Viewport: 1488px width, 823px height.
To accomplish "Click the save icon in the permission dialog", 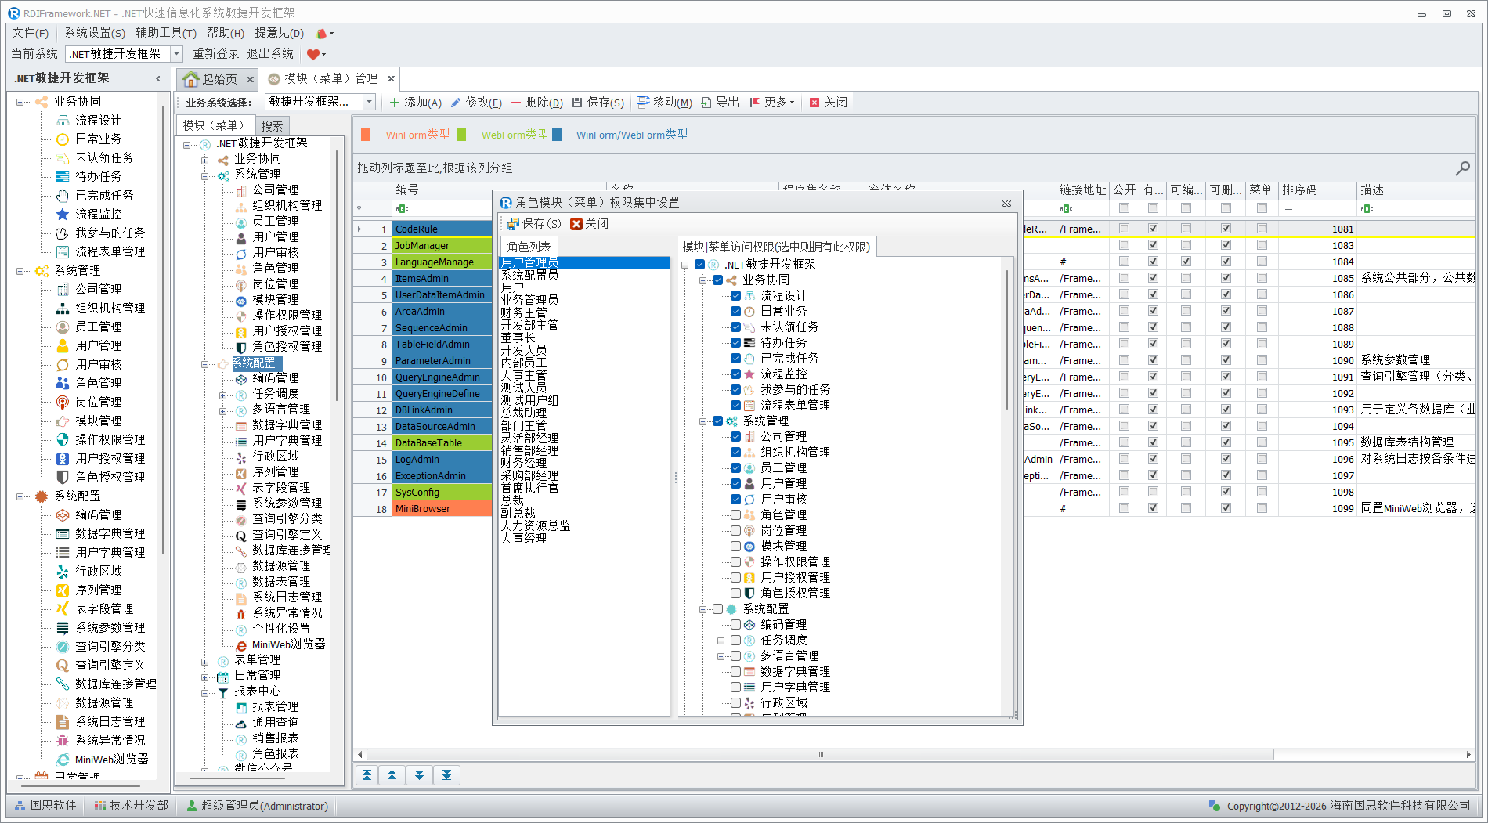I will pyautogui.click(x=513, y=224).
